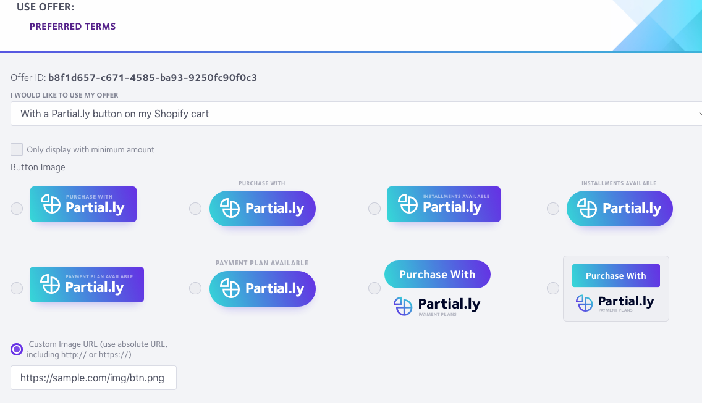
Task: Click the "USE OFFER:" heading
Action: (46, 7)
